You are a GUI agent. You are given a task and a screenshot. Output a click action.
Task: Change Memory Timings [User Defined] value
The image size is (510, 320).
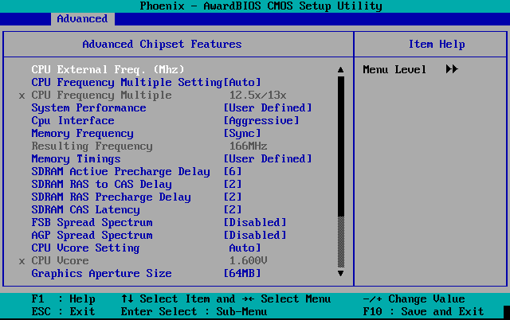click(x=268, y=158)
